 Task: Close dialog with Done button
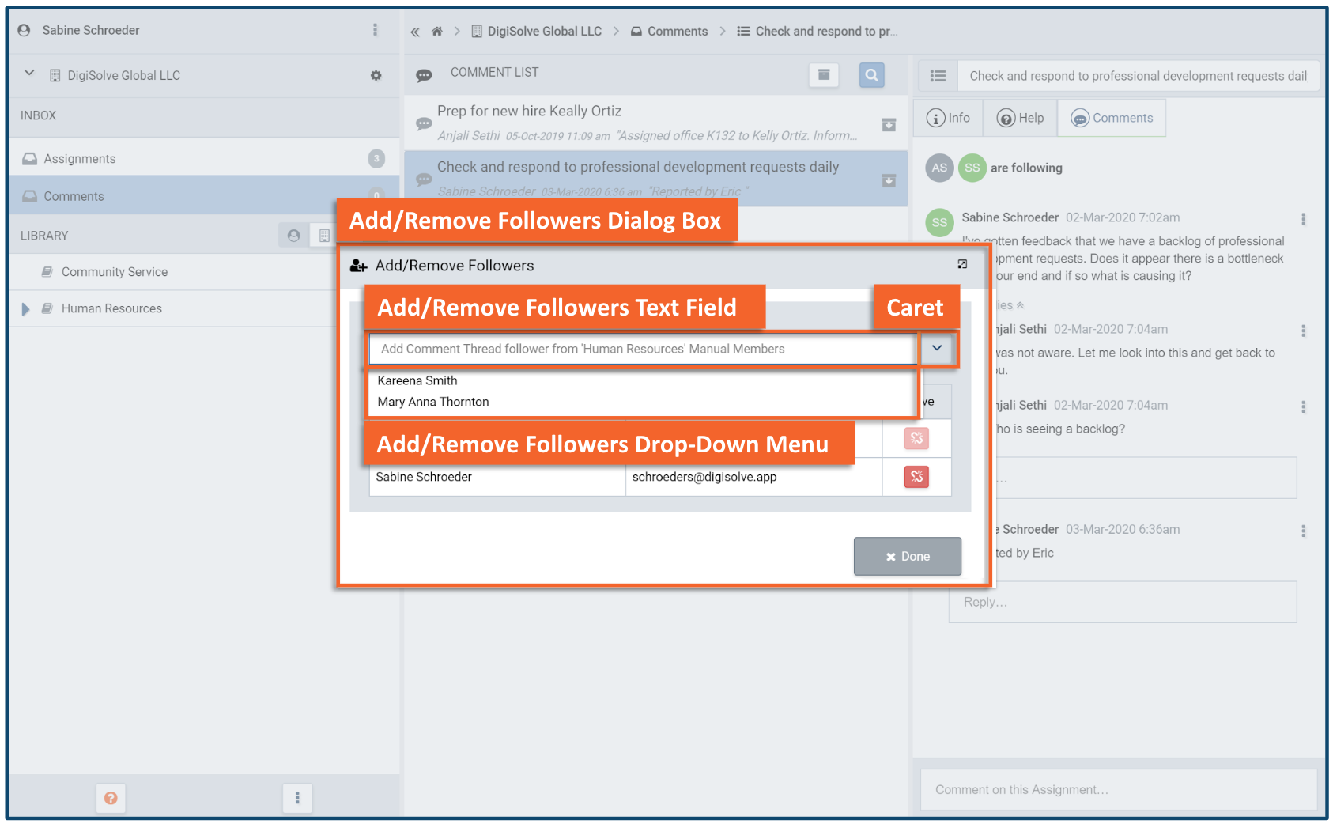pos(908,556)
